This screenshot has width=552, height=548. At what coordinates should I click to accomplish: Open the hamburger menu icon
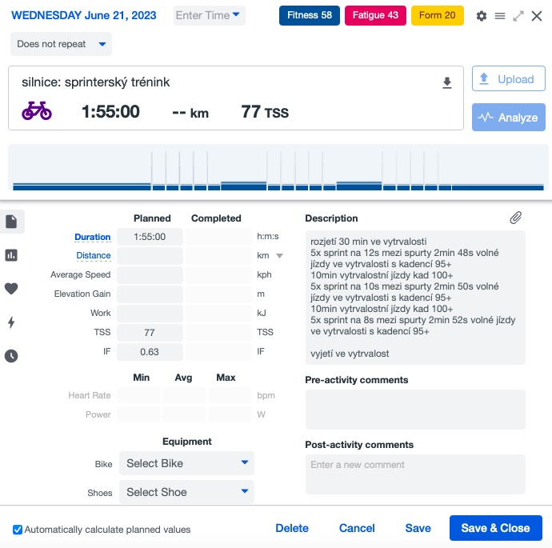click(499, 16)
